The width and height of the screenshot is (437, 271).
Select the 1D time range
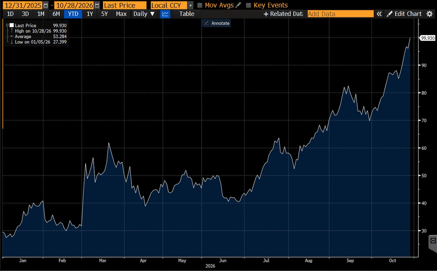click(11, 14)
